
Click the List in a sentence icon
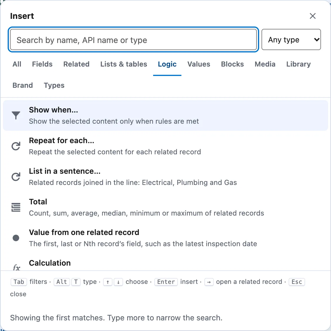pos(16,177)
